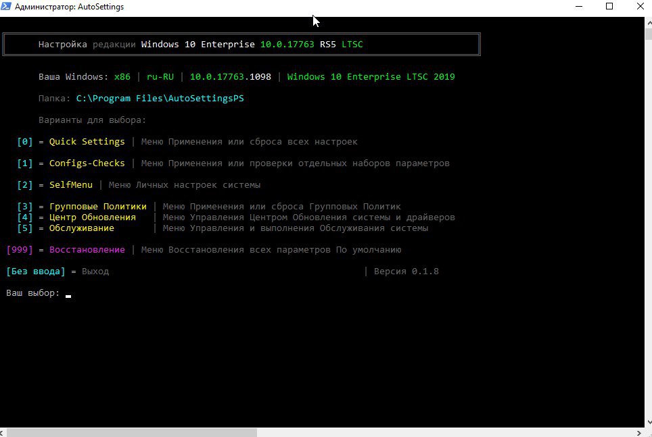
Task: Click the 'Configs-Checks' option text
Action: pyautogui.click(x=87, y=163)
